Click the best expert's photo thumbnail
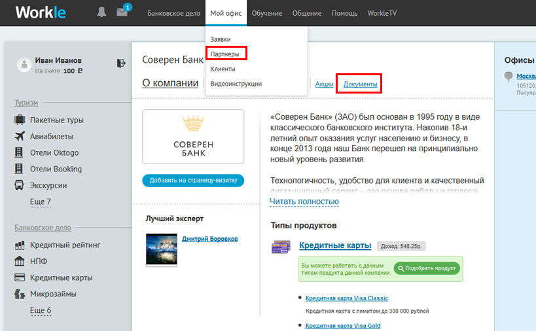 tap(162, 249)
